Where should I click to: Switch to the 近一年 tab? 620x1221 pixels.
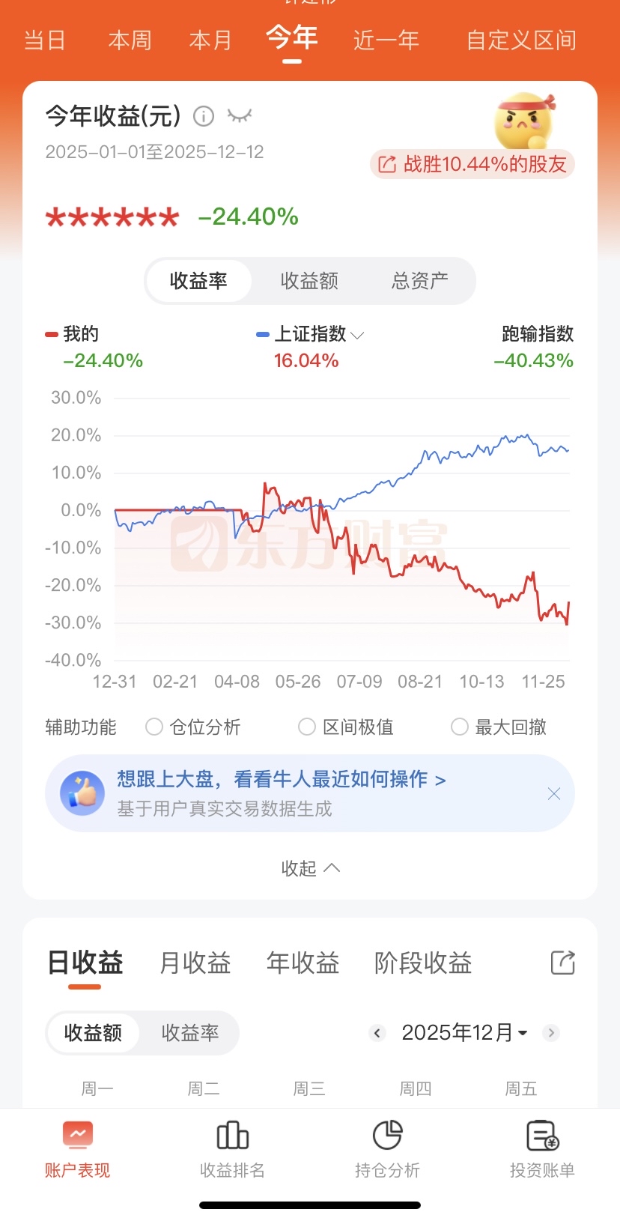[x=386, y=40]
